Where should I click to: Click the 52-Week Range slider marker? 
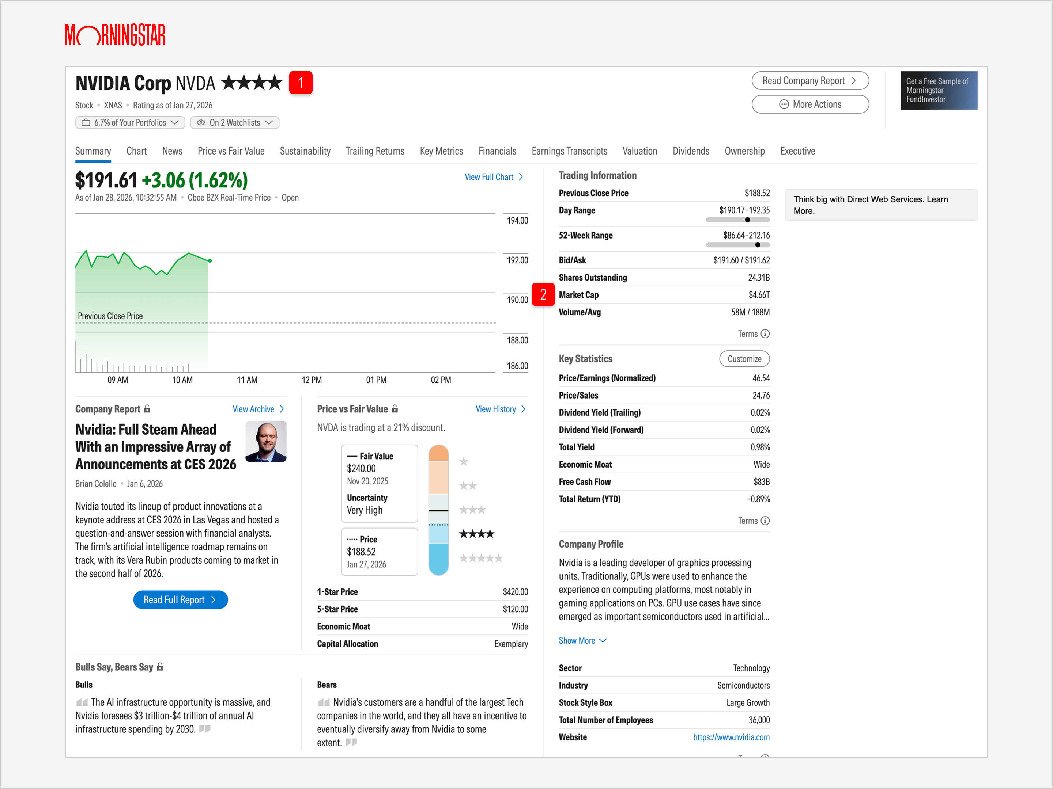tap(758, 245)
